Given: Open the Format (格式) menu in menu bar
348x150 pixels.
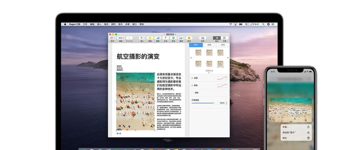Looking at the screenshot, I should (106, 24).
